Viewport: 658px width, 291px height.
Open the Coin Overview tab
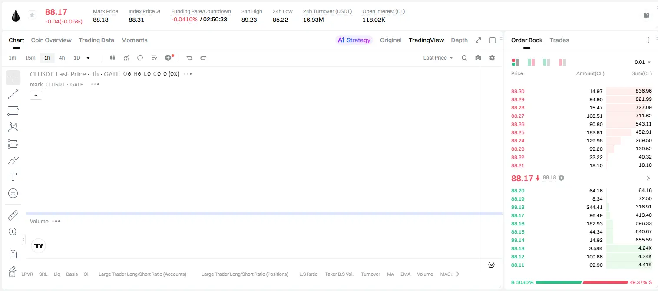51,40
